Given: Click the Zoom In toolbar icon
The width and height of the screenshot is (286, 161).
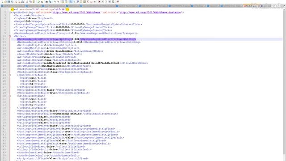Looking at the screenshot, I should (x=55, y=2).
